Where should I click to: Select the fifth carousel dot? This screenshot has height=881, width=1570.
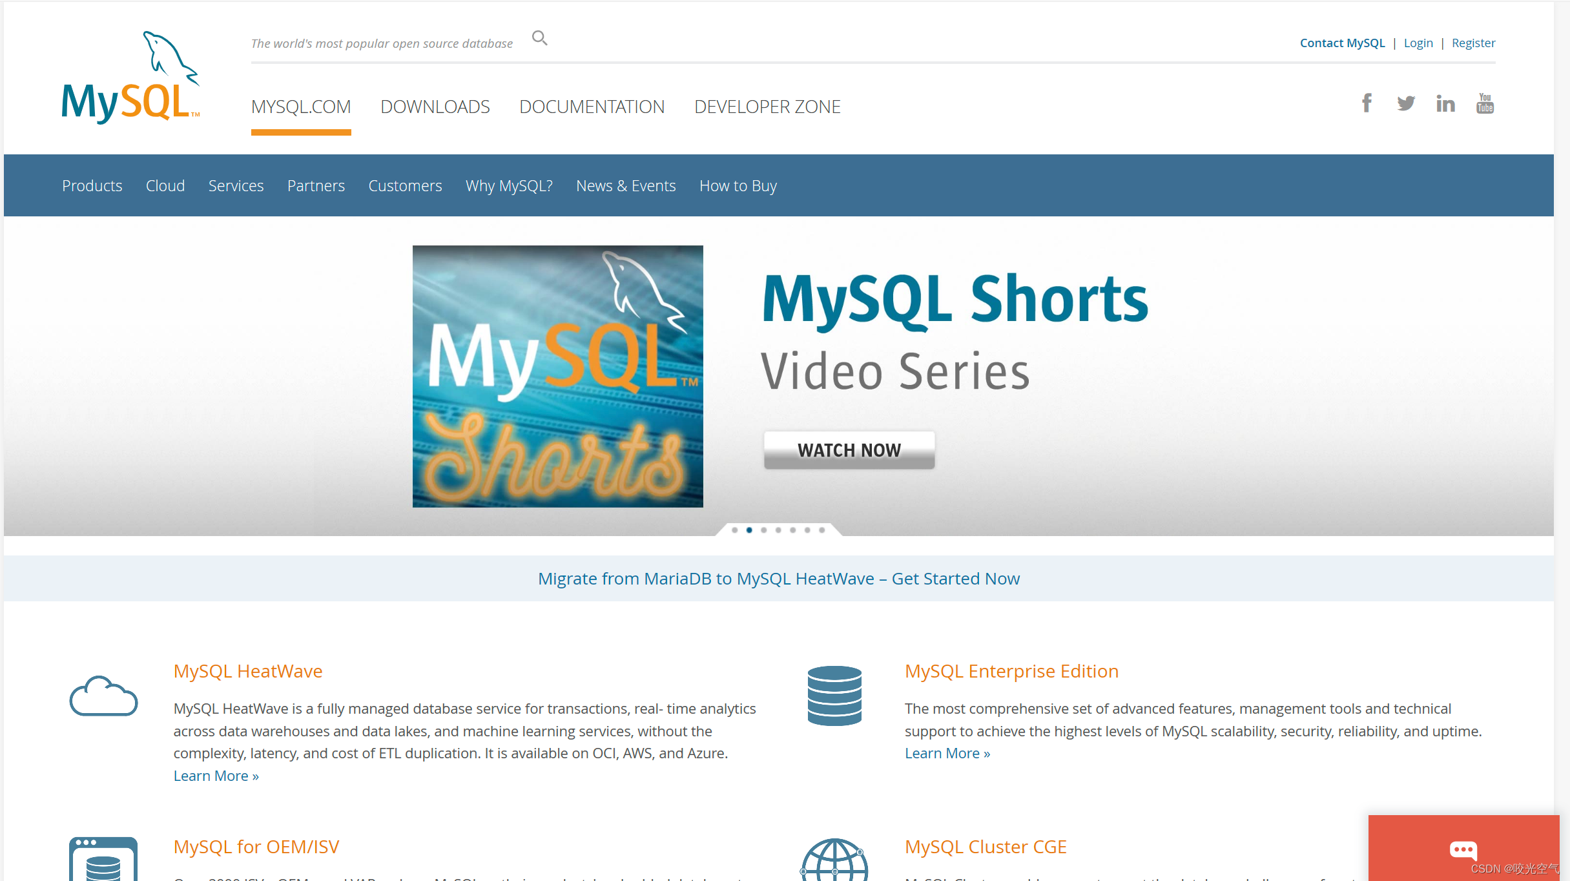792,530
